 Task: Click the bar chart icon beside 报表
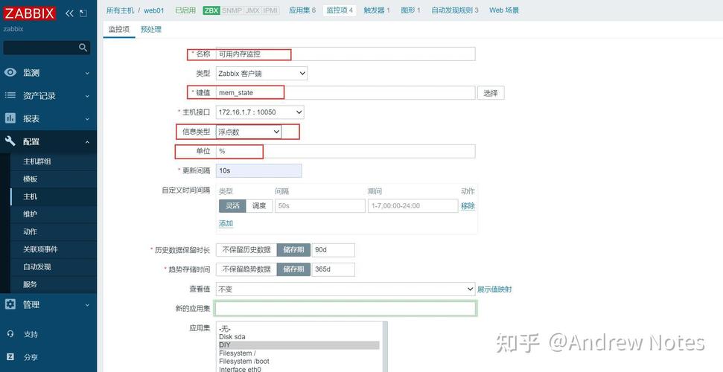10,118
